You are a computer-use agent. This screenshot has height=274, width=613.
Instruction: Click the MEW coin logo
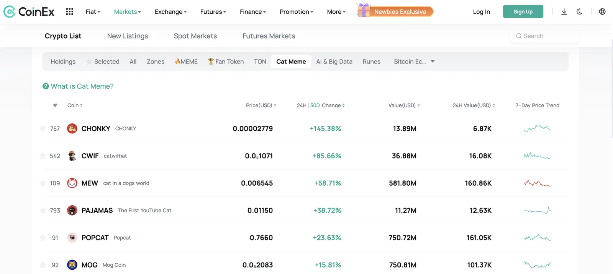tap(72, 183)
